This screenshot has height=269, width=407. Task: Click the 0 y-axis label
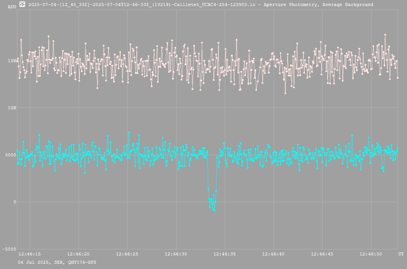15,202
